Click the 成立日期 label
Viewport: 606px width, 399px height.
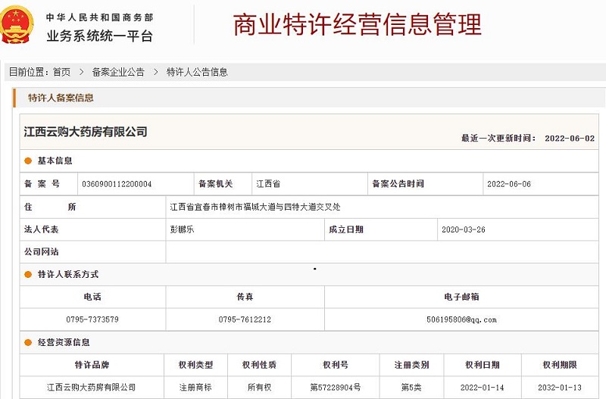tap(346, 229)
